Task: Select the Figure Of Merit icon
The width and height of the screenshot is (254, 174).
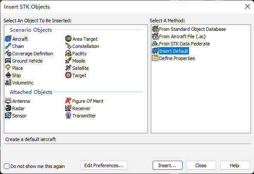Action: coord(68,101)
